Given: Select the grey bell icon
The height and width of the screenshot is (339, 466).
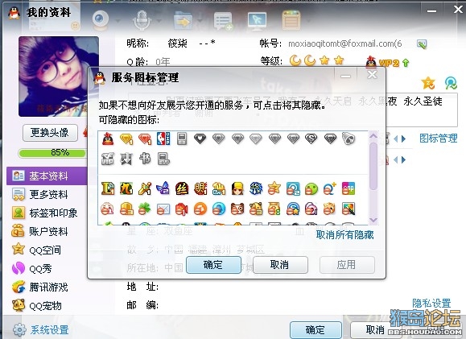Looking at the screenshot, I should 348,138.
